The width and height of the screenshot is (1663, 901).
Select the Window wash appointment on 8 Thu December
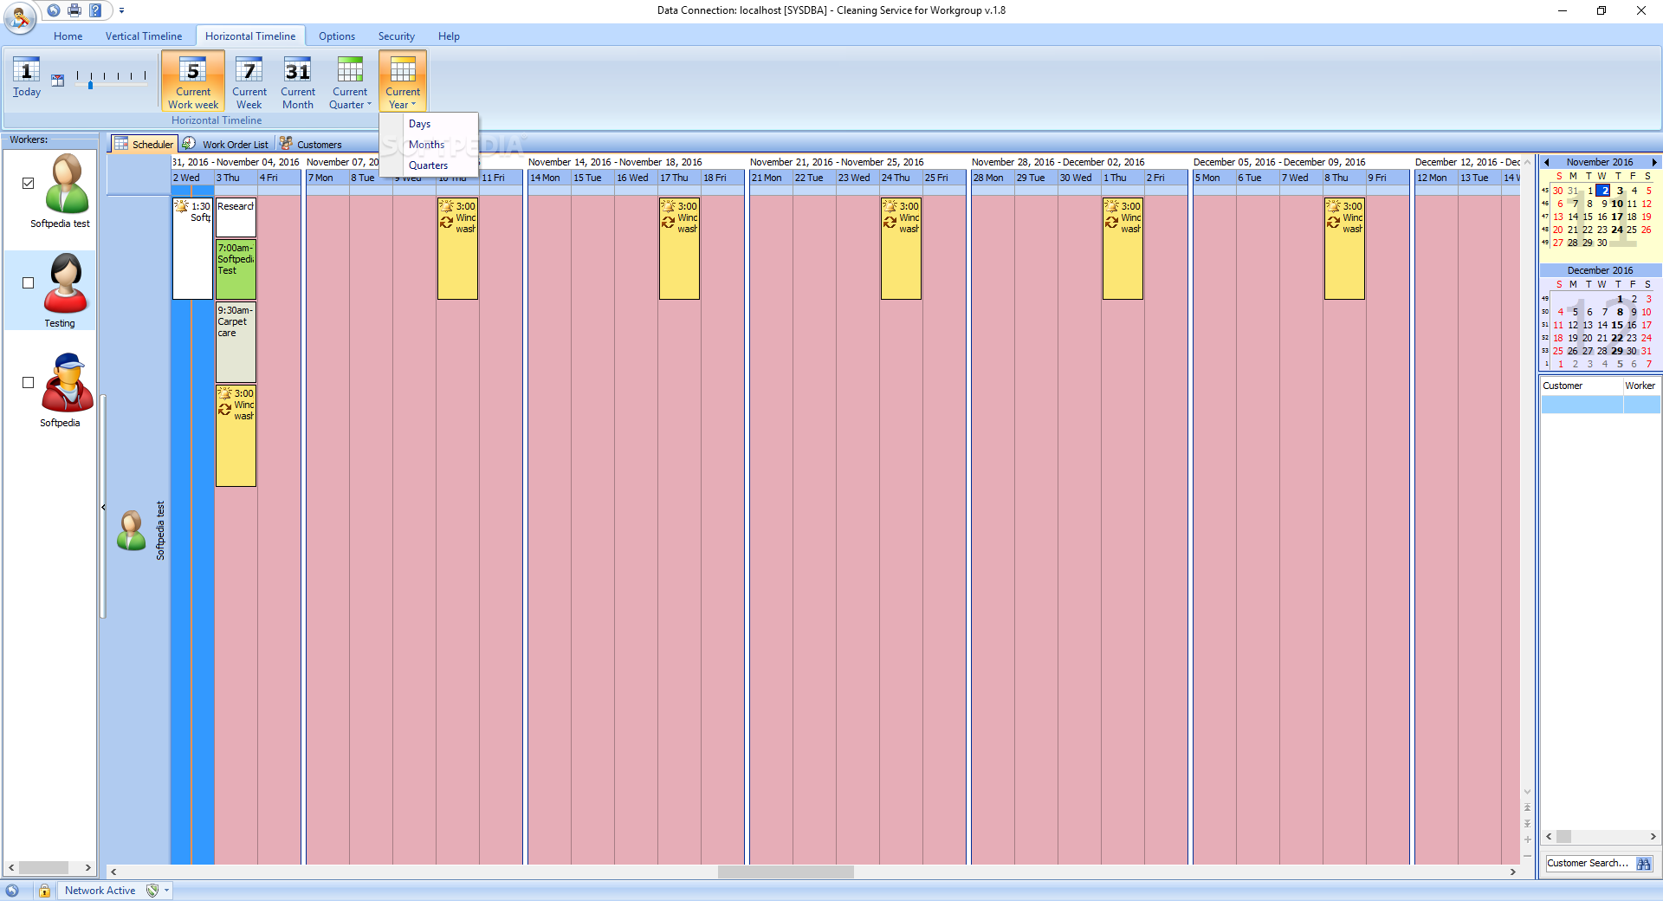pyautogui.click(x=1344, y=249)
